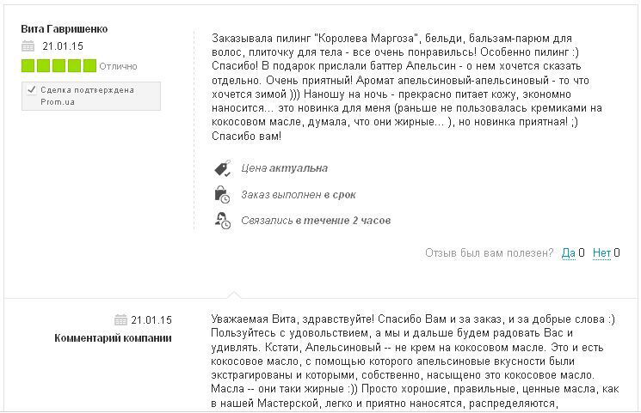Screen dimensions: 641x413
Task: Click the 'Отлично' rating label
Action: click(118, 66)
